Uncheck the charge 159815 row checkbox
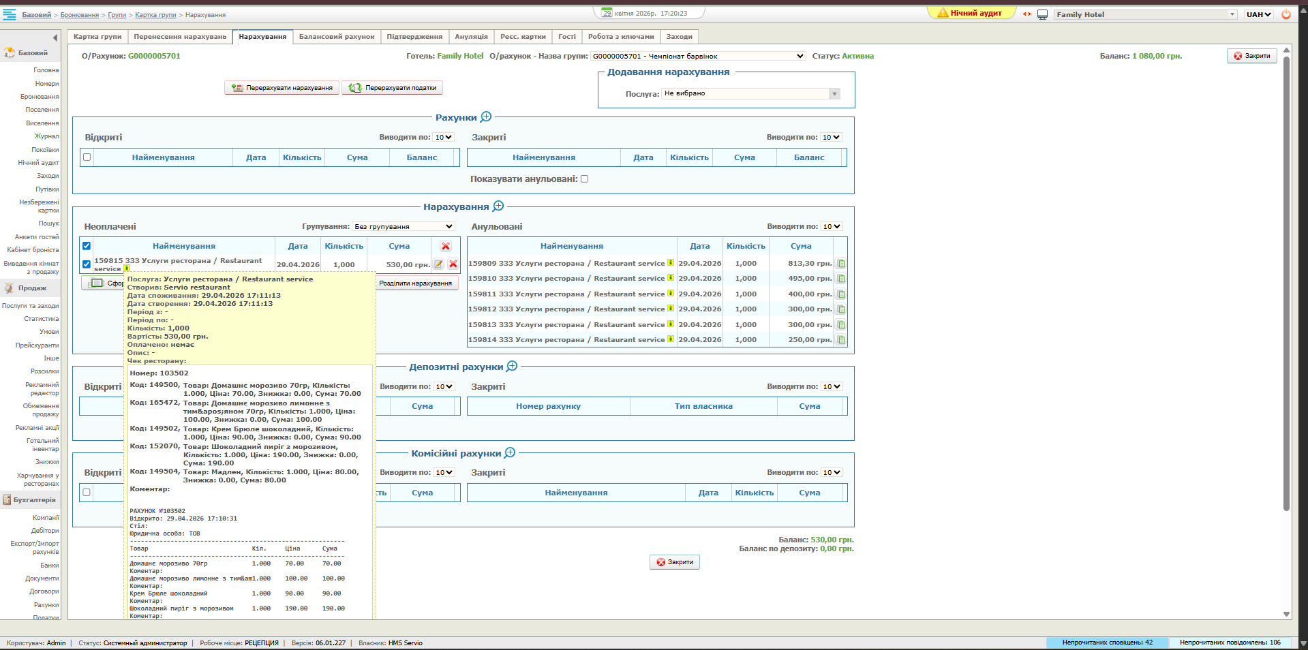1308x650 pixels. point(87,264)
